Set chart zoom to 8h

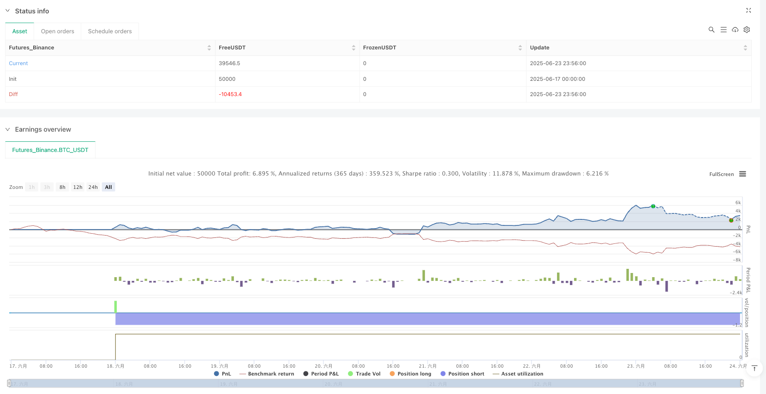pyautogui.click(x=62, y=187)
